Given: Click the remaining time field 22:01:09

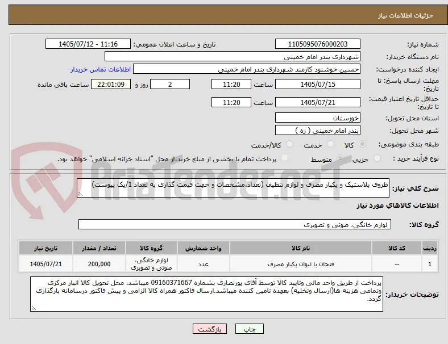Looking at the screenshot, I should click(x=111, y=84).
